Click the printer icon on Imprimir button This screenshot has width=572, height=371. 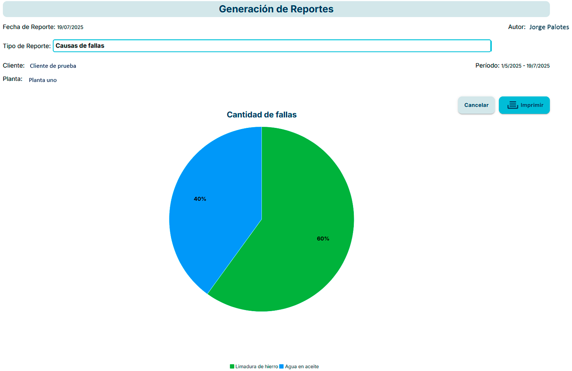click(512, 105)
